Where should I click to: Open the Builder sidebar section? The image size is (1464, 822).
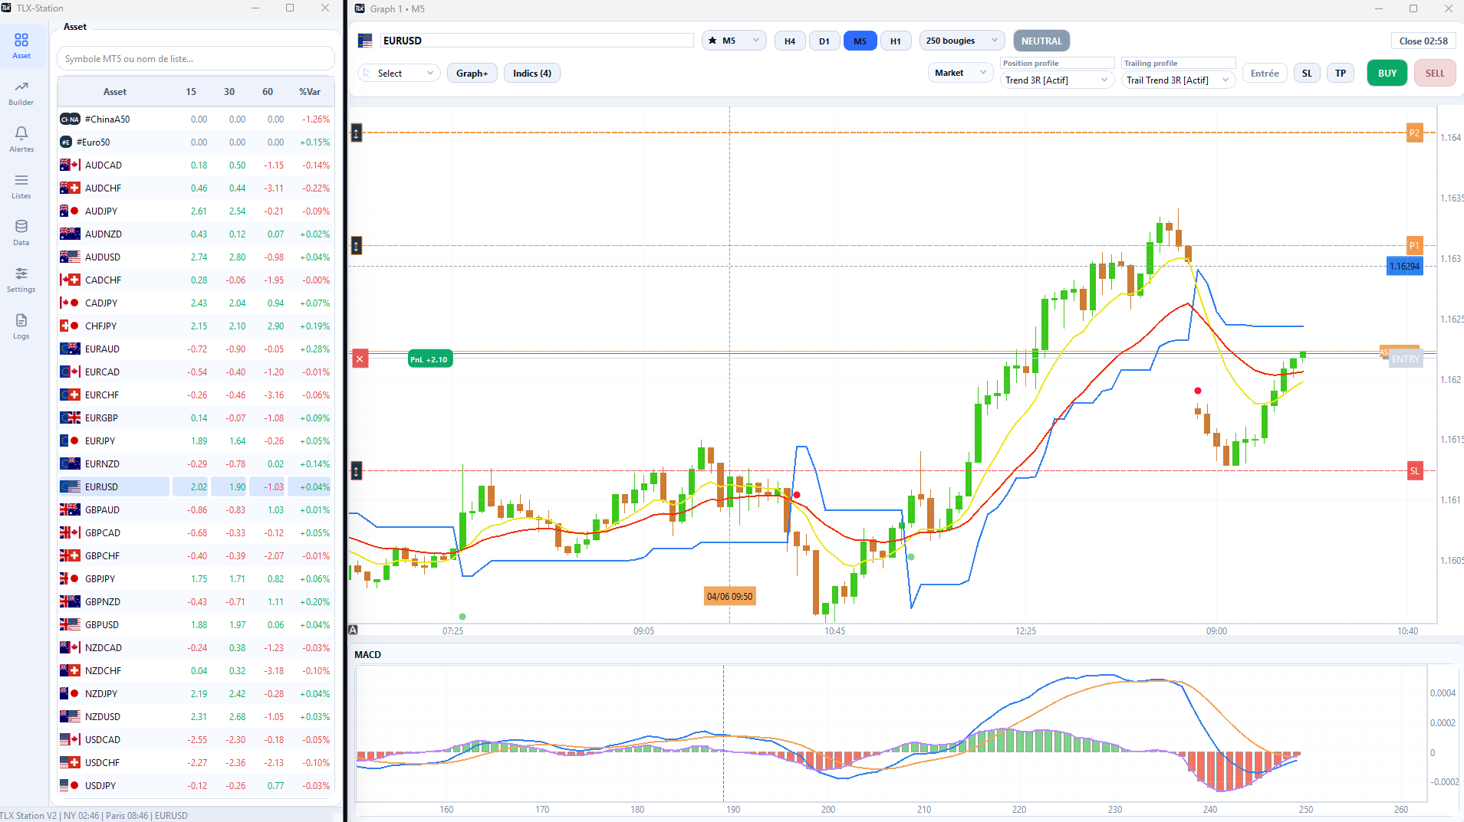pos(21,93)
